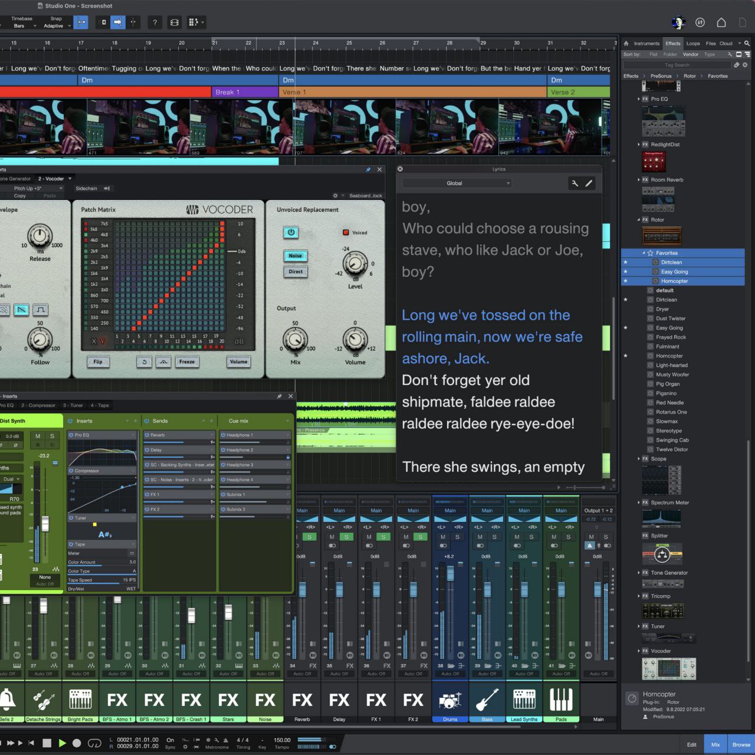Screen dimensions: 755x755
Task: Click the Play button in transport
Action: point(62,743)
